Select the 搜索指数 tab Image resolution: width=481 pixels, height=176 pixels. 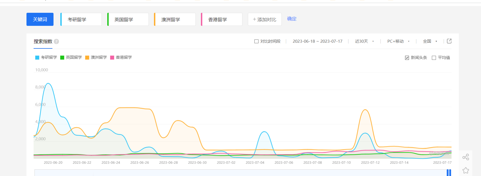[x=43, y=42]
